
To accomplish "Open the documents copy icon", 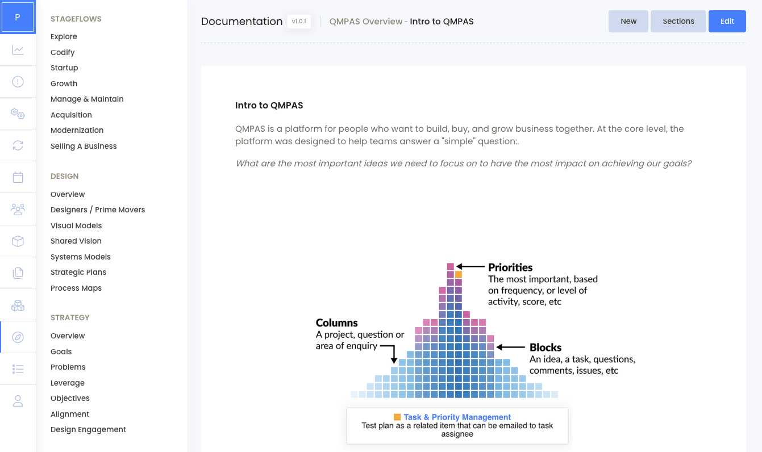I will click(18, 272).
